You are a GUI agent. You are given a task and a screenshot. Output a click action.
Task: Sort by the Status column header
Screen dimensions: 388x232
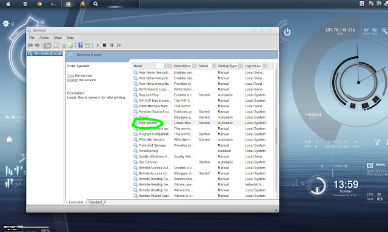click(x=207, y=66)
